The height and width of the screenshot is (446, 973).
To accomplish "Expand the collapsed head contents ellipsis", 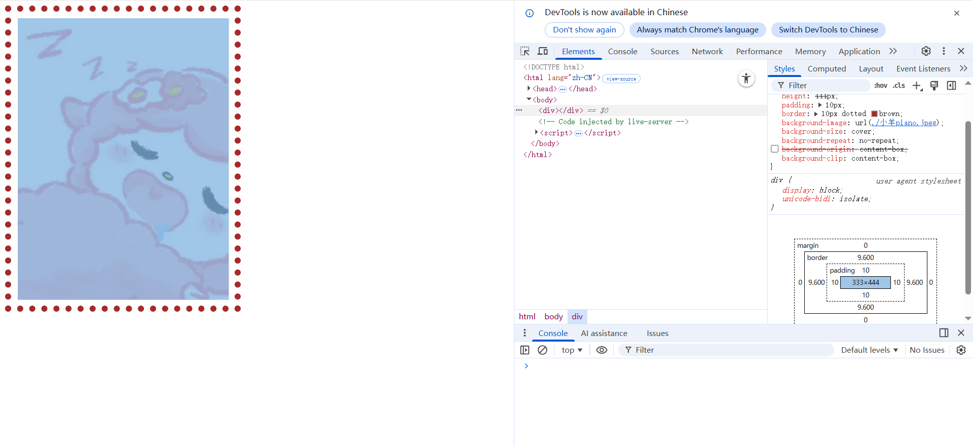I will (563, 89).
